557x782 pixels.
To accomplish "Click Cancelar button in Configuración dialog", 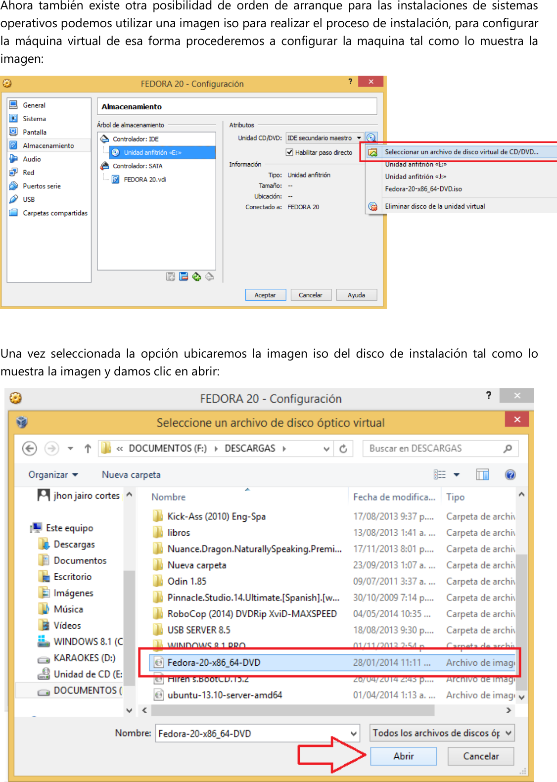I will (x=311, y=295).
